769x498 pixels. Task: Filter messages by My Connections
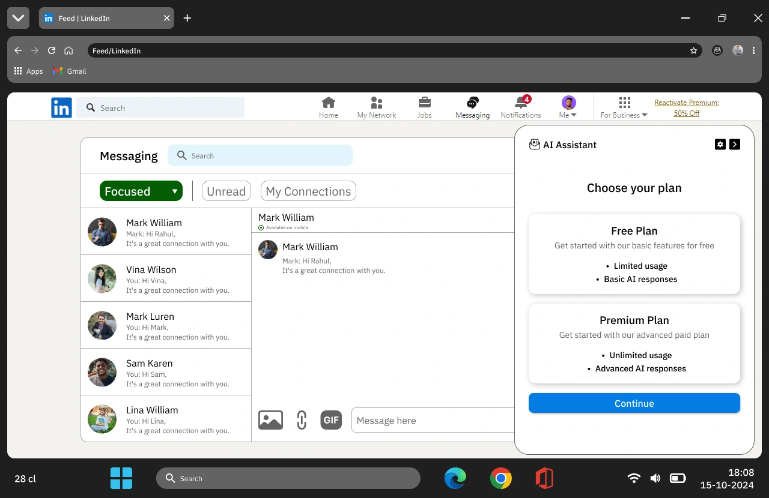click(x=308, y=191)
